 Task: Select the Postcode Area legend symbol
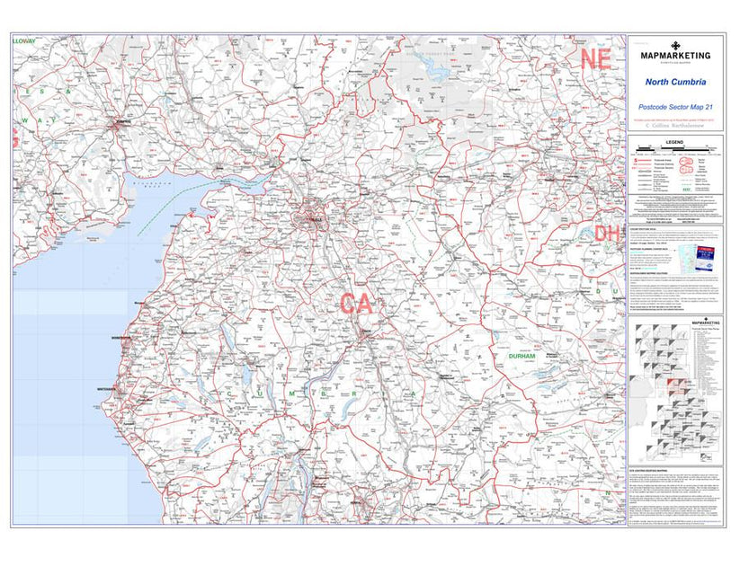tap(644, 160)
